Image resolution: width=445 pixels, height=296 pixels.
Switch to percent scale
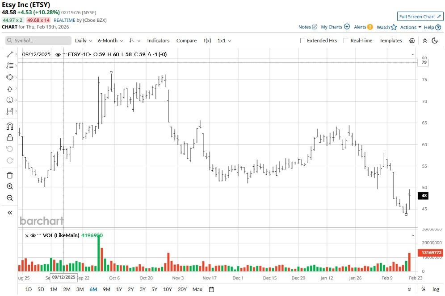pyautogui.click(x=423, y=289)
